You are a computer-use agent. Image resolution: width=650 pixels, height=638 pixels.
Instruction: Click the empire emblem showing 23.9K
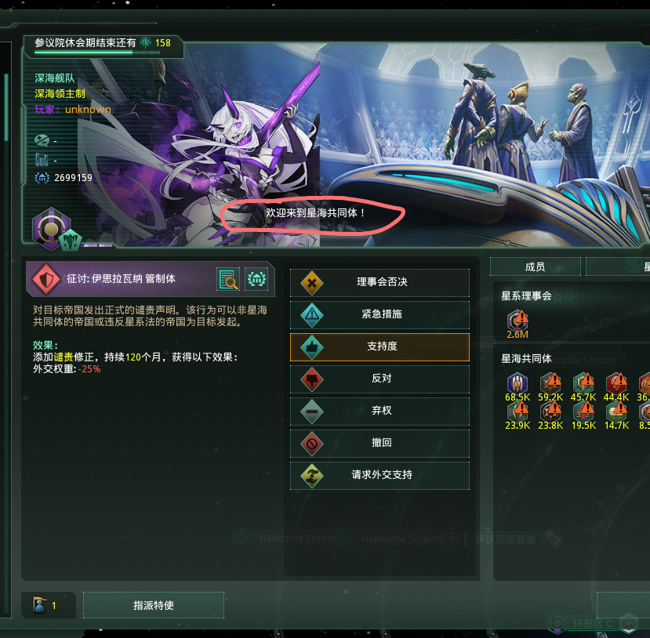tap(517, 411)
